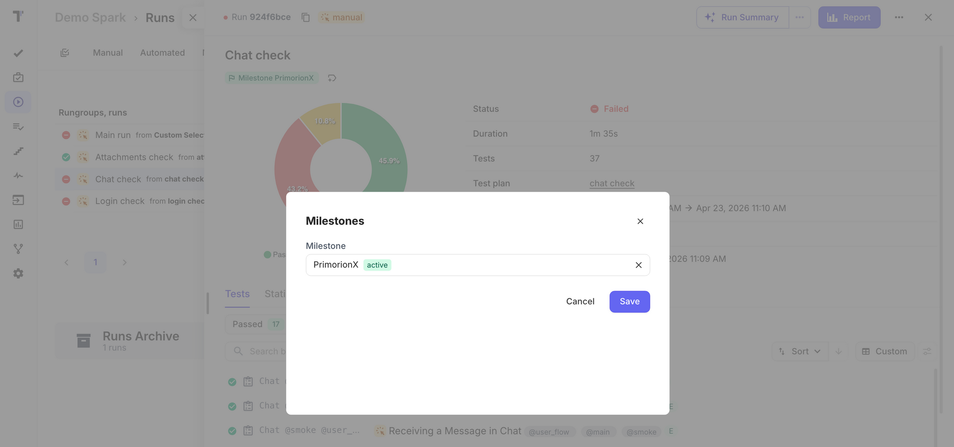Viewport: 954px width, 447px height.
Task: Select the Manual runs tab
Action: [x=108, y=53]
